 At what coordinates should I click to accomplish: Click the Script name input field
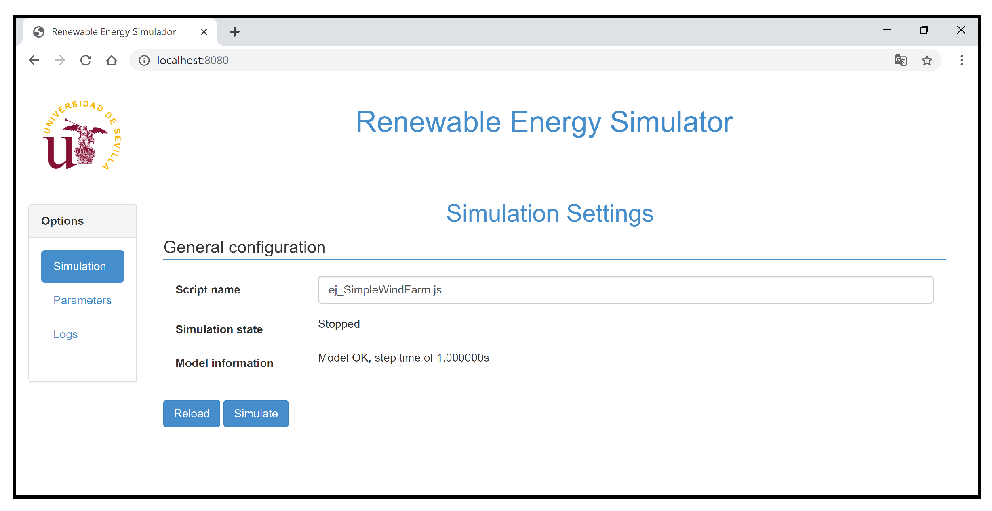coord(625,290)
